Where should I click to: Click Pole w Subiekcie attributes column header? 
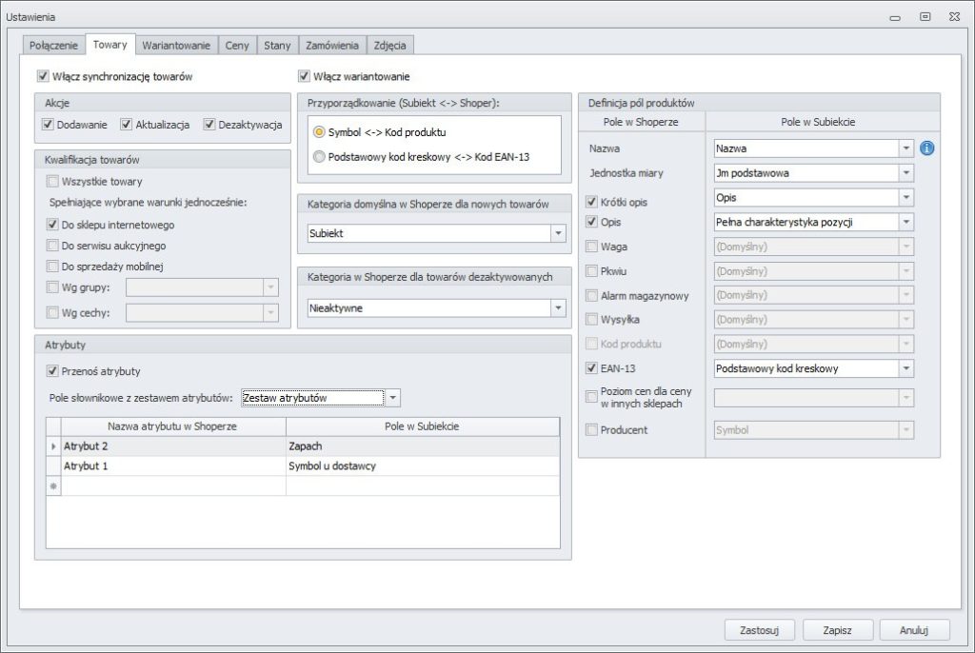[422, 426]
